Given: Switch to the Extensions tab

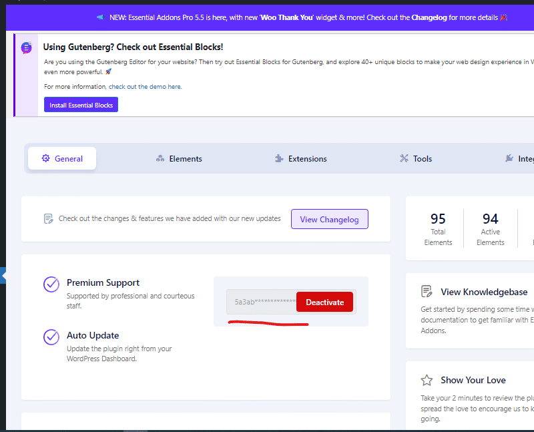Looking at the screenshot, I should coord(301,159).
